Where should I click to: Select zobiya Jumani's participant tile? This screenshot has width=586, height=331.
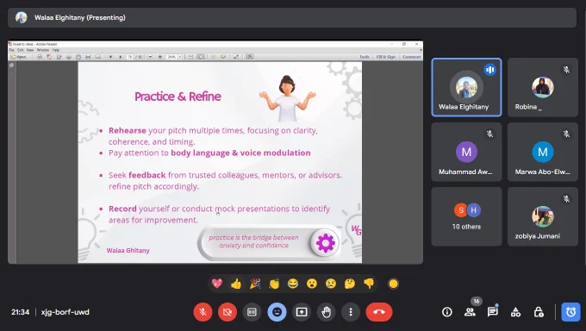(543, 216)
